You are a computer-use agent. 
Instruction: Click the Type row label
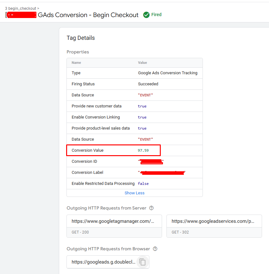point(76,73)
